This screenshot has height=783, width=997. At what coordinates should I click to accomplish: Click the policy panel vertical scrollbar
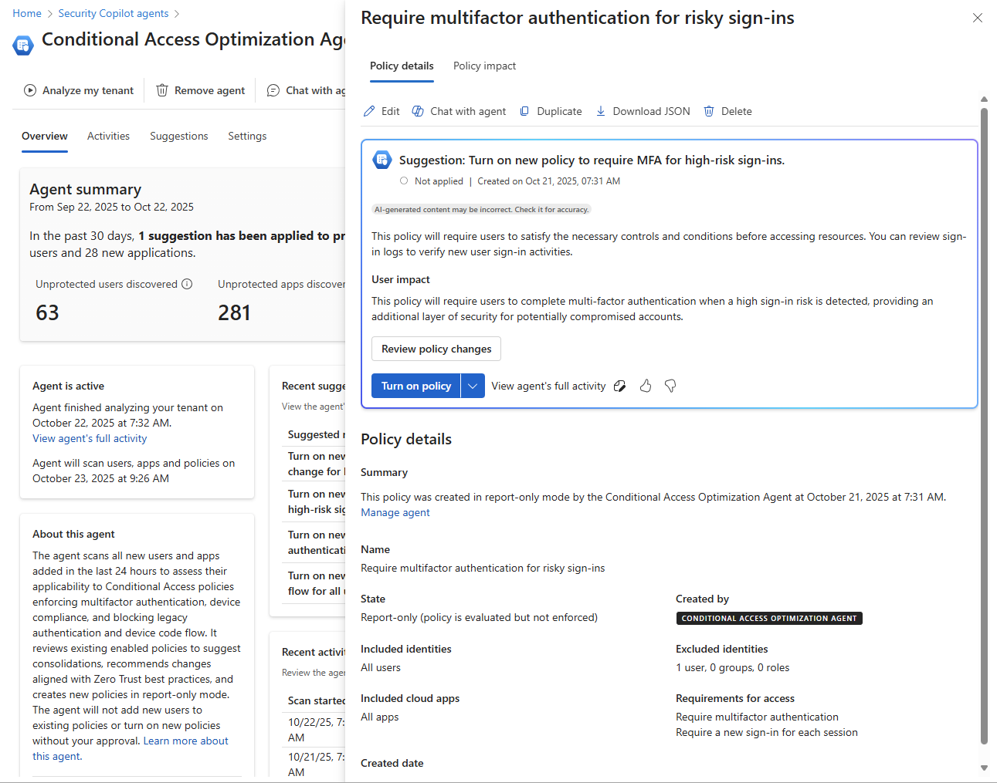[x=984, y=426]
